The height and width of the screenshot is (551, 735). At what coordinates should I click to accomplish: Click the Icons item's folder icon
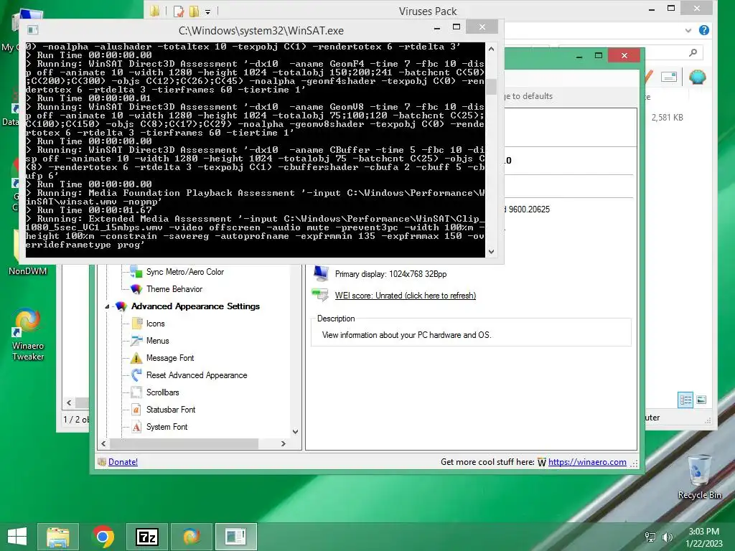(x=136, y=324)
